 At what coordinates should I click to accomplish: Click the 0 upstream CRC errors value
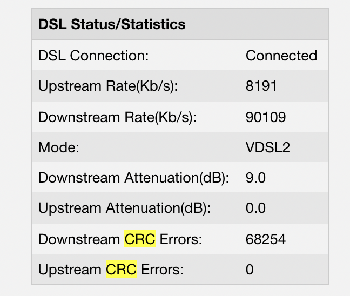[250, 270]
